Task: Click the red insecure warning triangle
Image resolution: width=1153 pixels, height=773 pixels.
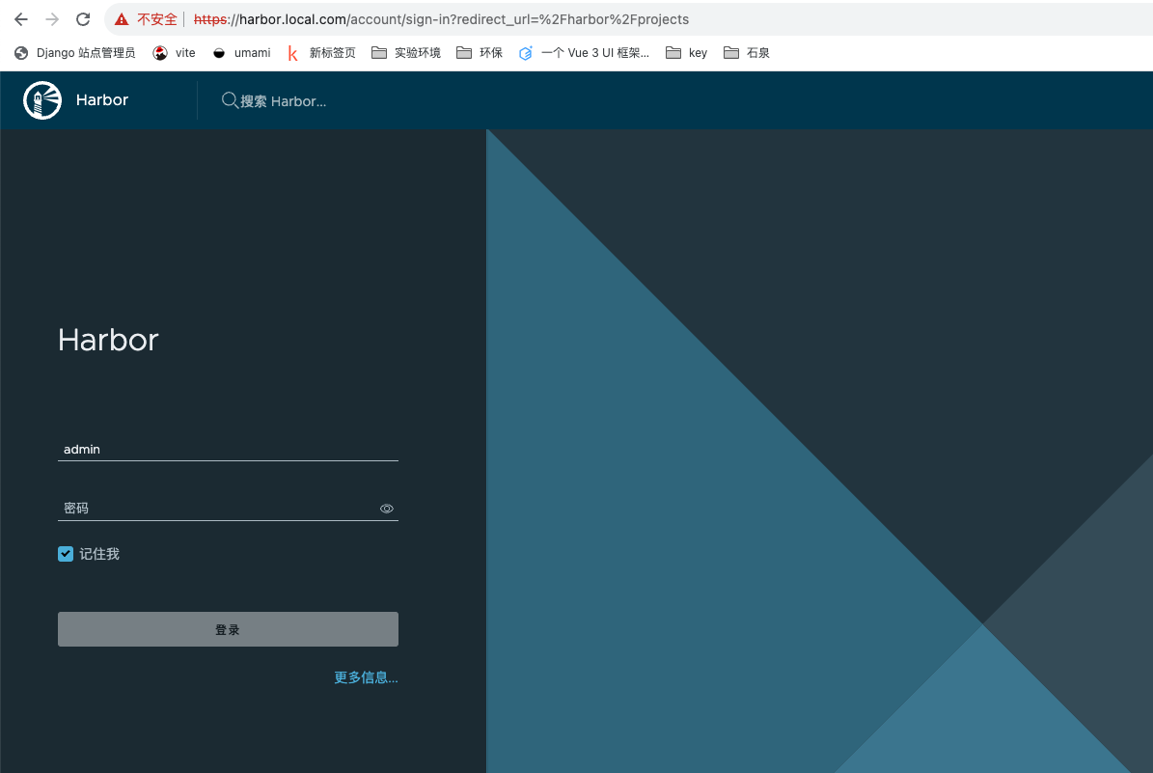Action: tap(123, 20)
